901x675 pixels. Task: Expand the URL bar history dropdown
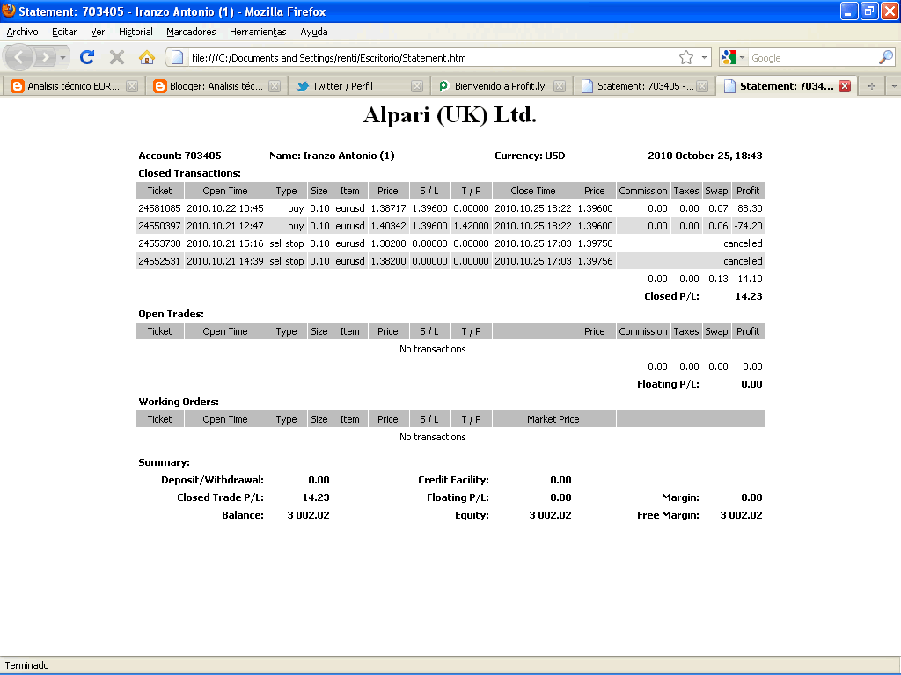pyautogui.click(x=704, y=58)
